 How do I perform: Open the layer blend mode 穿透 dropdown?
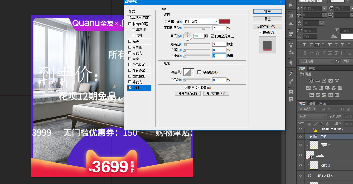[312, 116]
